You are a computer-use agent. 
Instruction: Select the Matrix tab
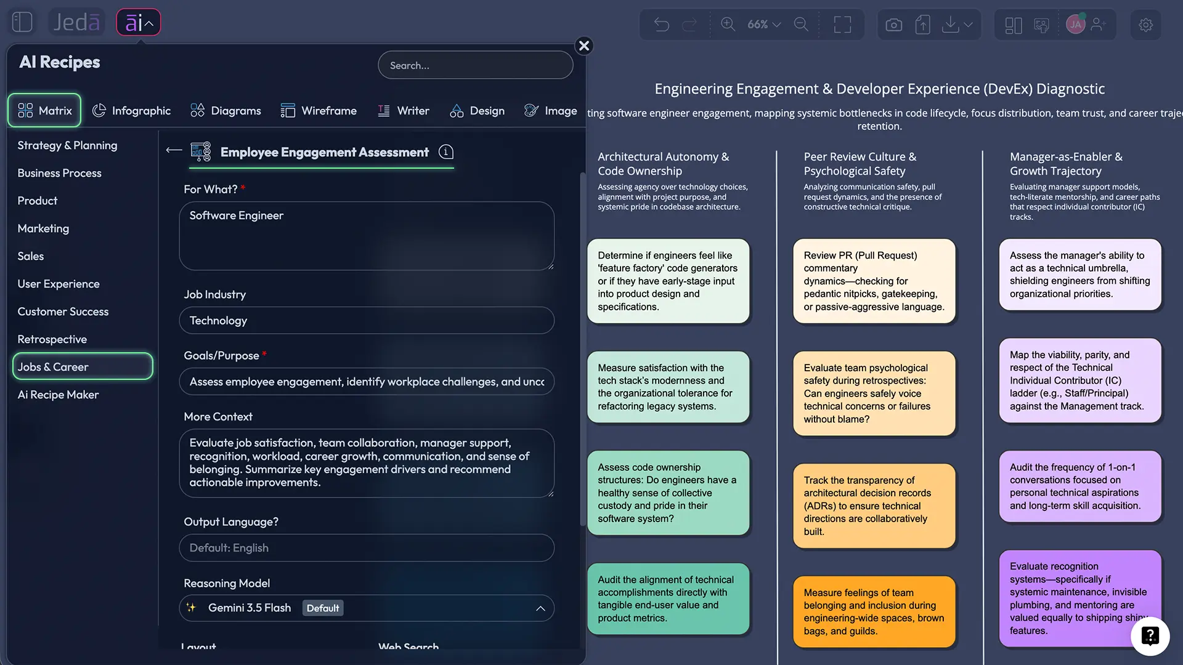[x=44, y=111]
